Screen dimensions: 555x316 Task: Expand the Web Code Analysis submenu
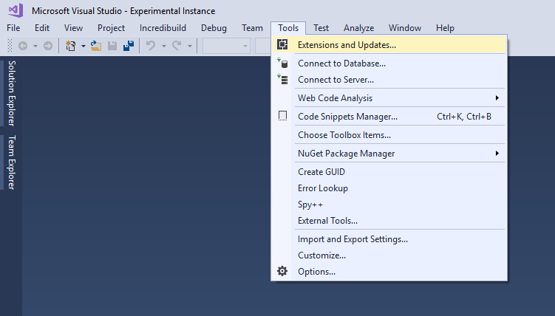click(497, 98)
